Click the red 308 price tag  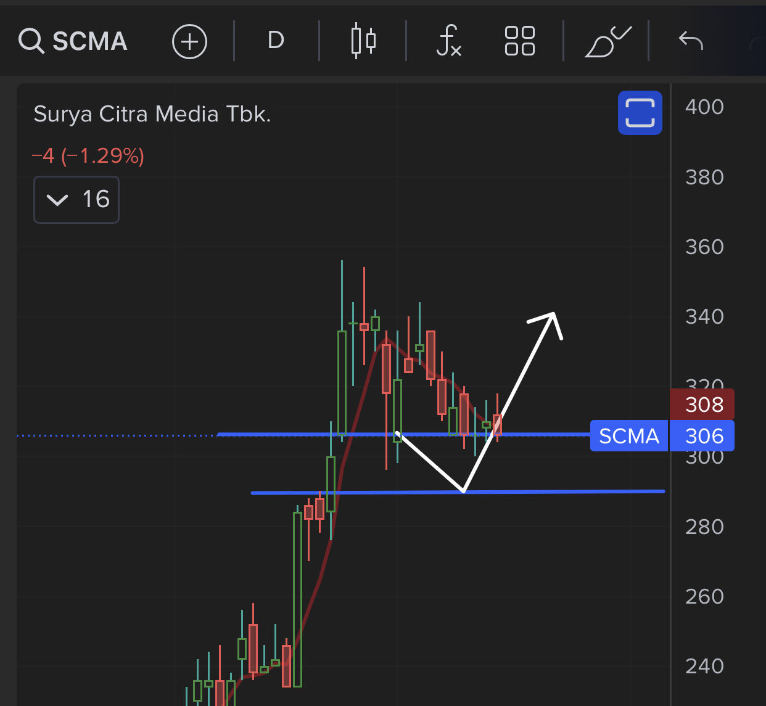tap(702, 404)
